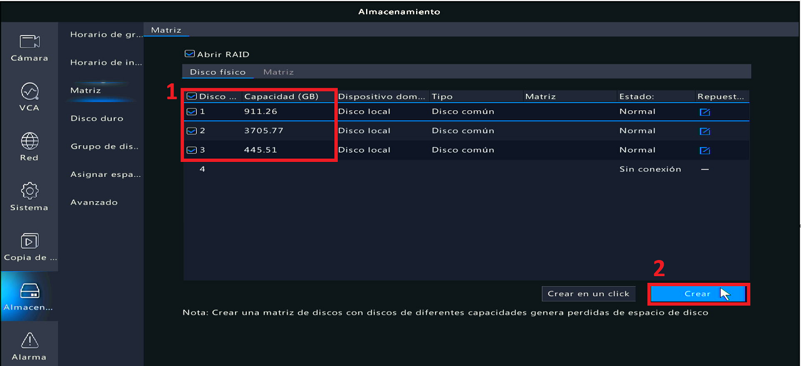Switch to the Matriz sub-tab
Image resolution: width=801 pixels, height=366 pixels.
point(278,72)
